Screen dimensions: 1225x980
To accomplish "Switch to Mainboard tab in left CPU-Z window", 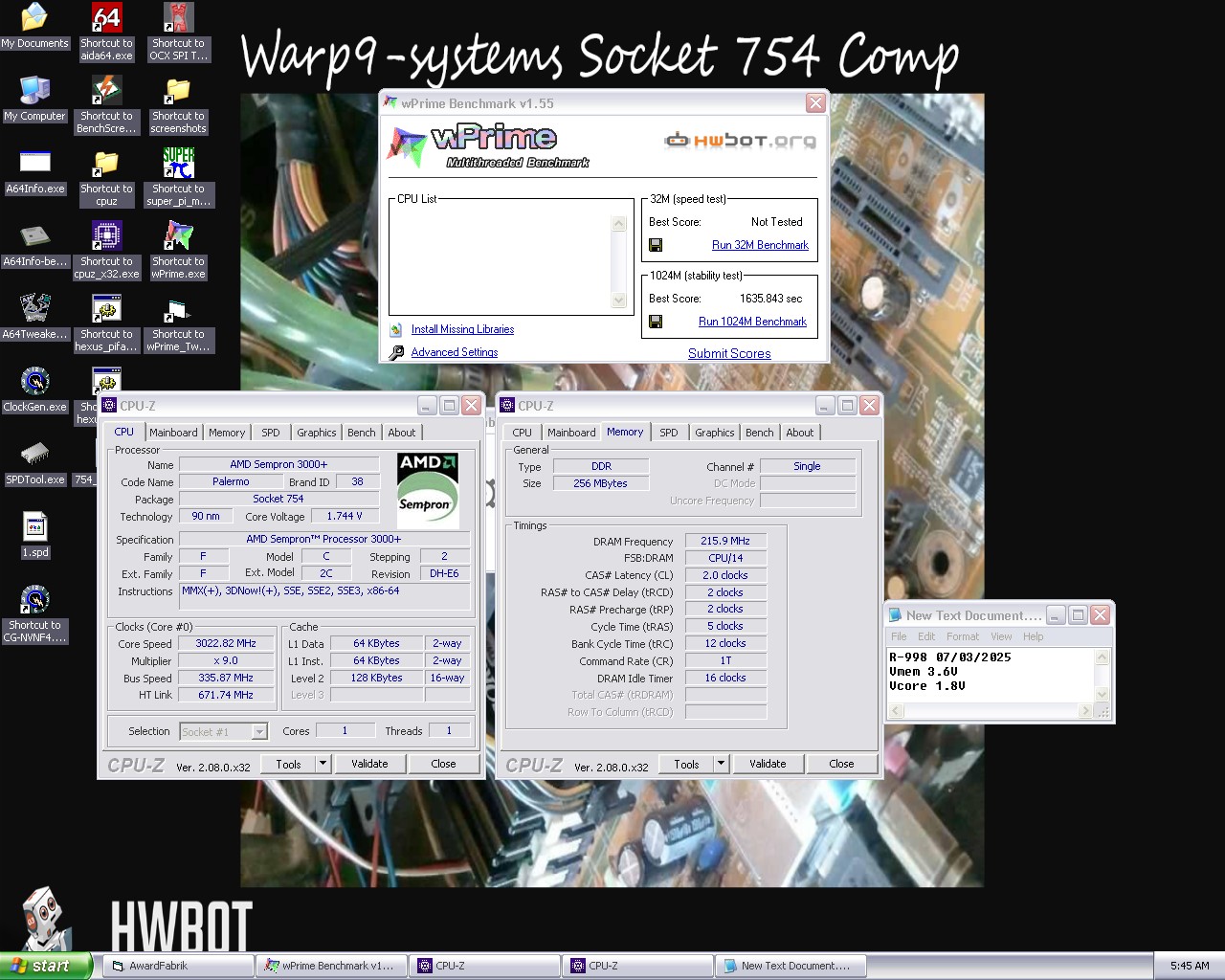I will point(173,433).
